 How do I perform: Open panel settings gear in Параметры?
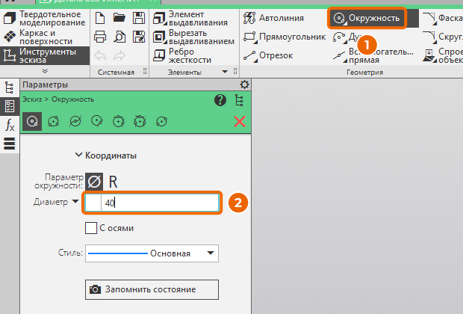(244, 84)
